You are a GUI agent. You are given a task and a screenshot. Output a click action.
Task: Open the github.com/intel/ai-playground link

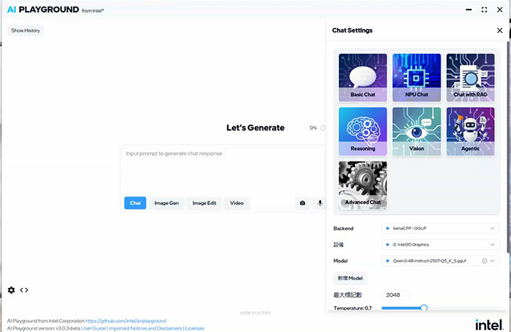pyautogui.click(x=126, y=321)
